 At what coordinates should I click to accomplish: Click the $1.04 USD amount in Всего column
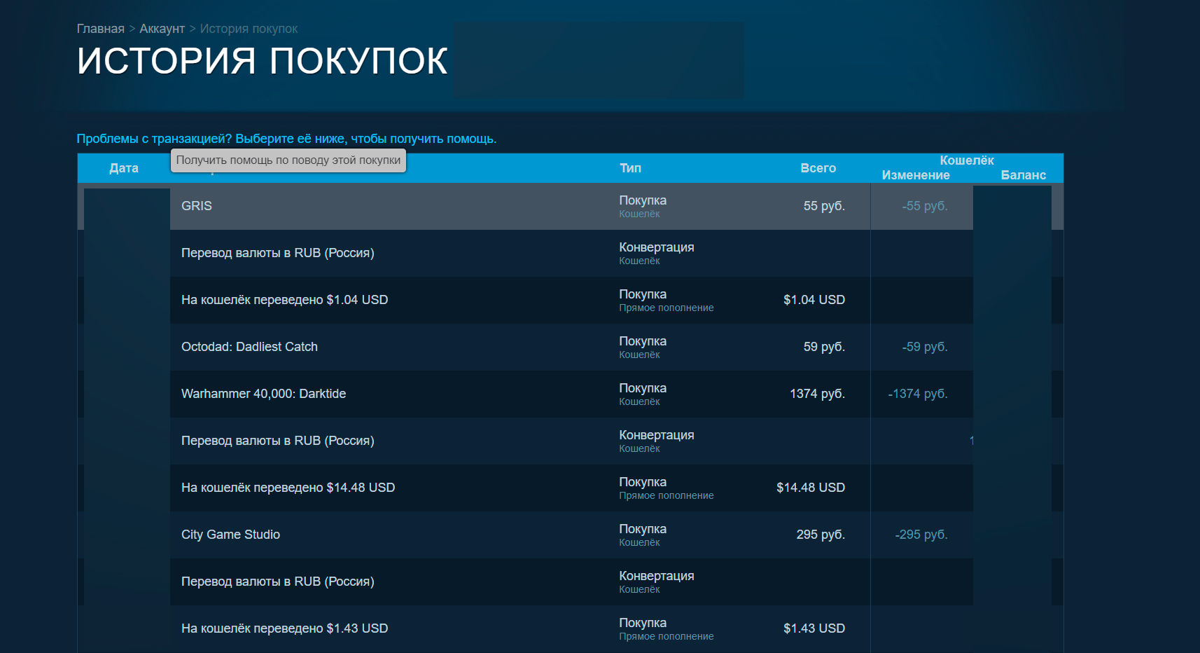click(x=814, y=300)
